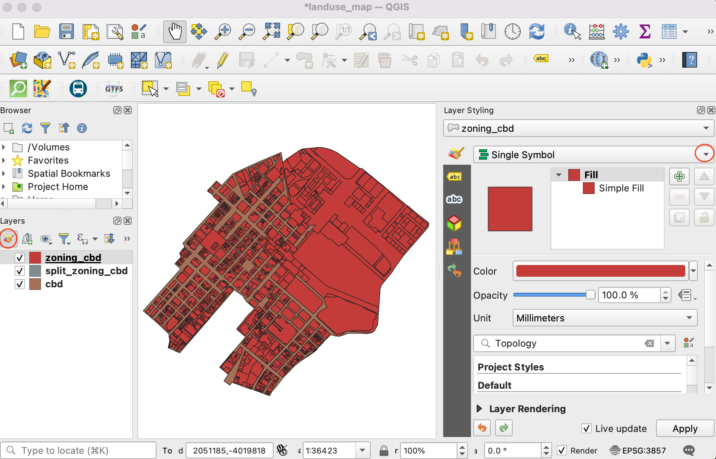The image size is (716, 459).
Task: Click the EPSG:3857 projection button
Action: [638, 450]
